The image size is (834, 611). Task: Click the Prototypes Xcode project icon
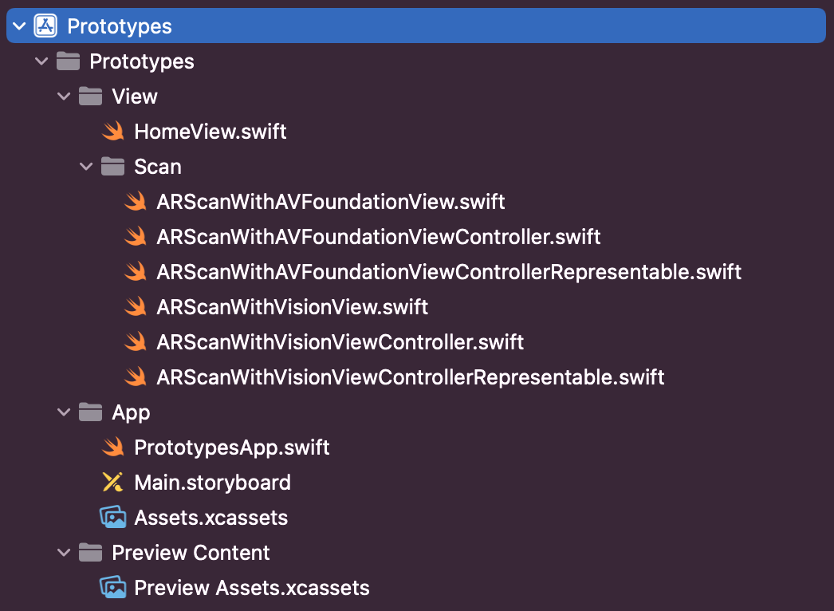pyautogui.click(x=45, y=26)
